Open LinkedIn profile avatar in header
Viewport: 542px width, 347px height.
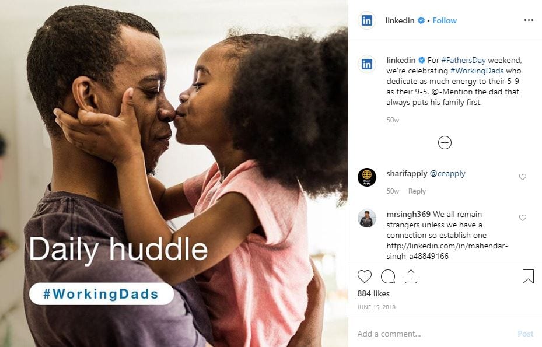point(367,20)
